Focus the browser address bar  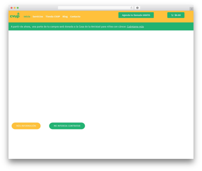click(x=95, y=8)
